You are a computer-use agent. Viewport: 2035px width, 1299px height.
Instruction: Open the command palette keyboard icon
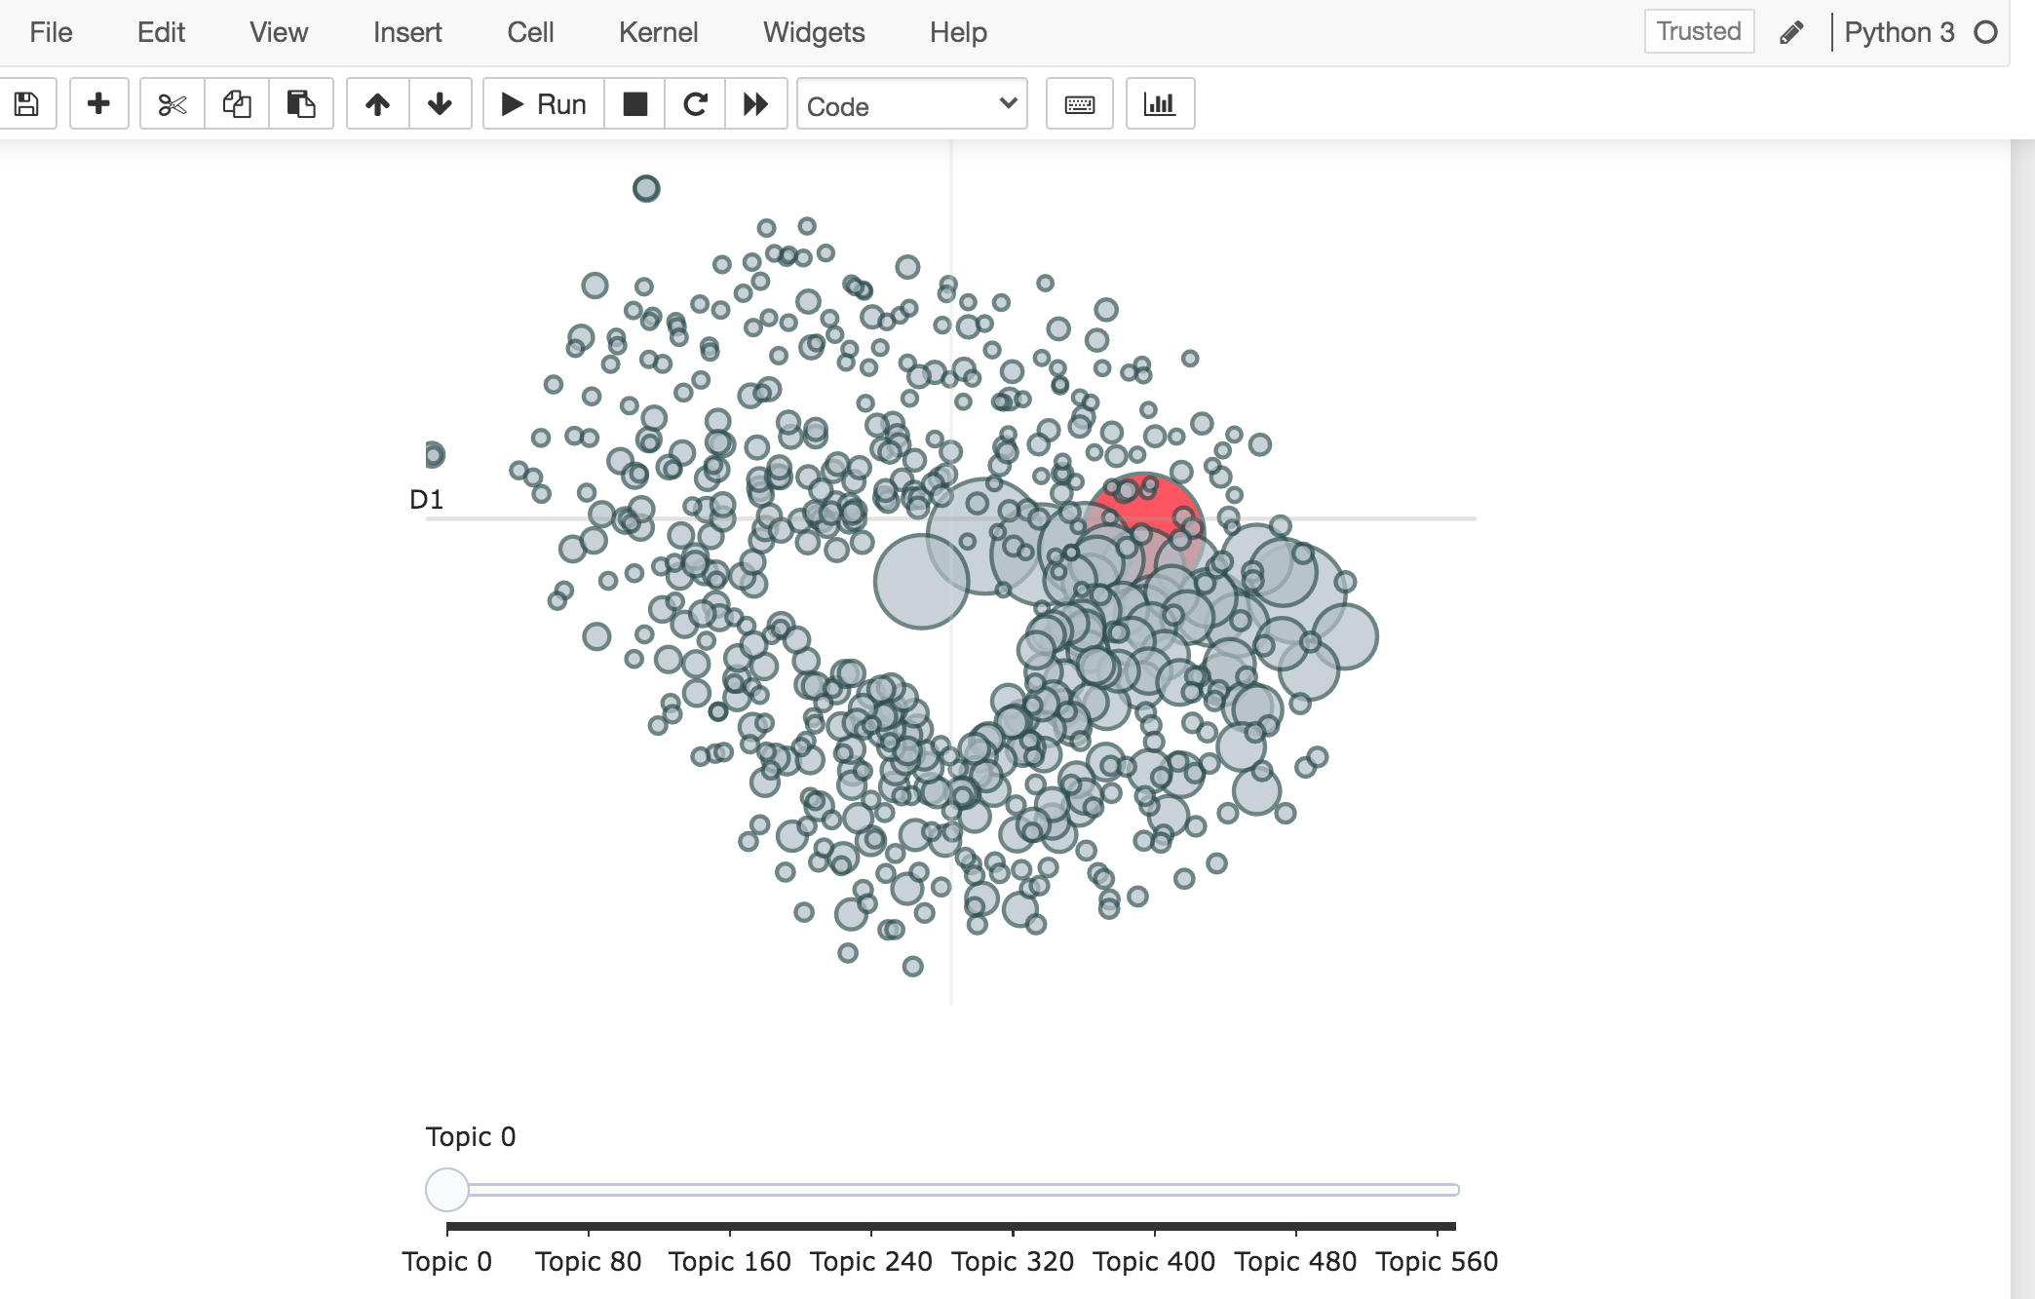click(1079, 103)
